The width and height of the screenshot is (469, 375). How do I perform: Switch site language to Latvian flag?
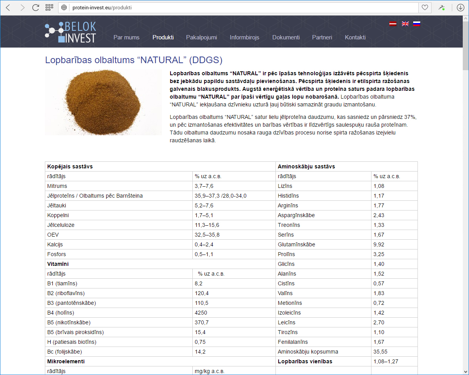pos(393,24)
